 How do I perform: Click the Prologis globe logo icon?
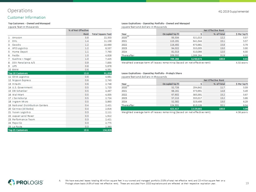11,182
